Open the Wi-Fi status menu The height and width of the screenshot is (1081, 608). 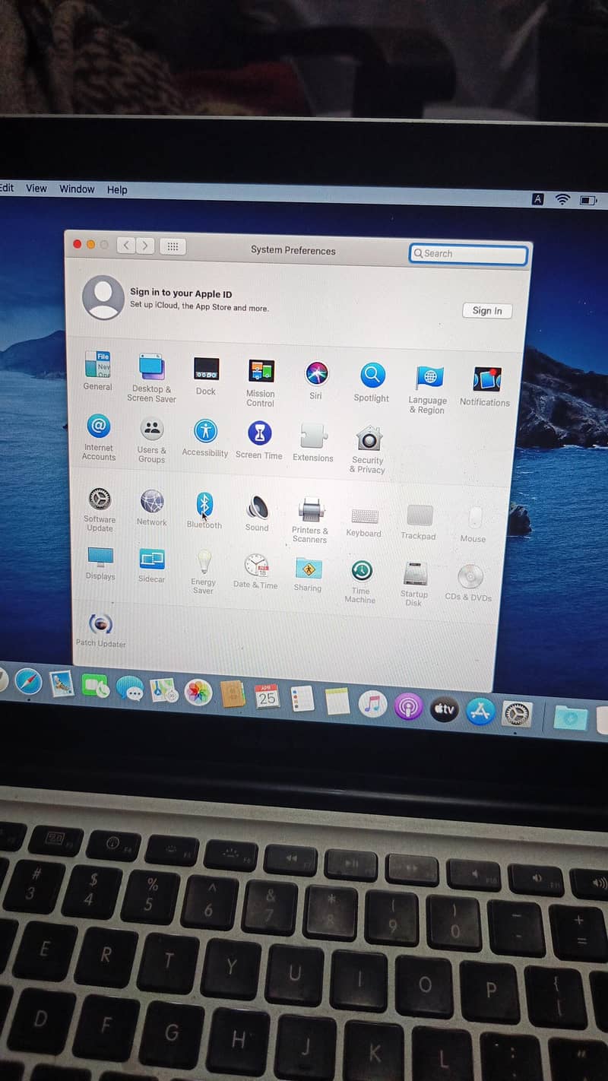[562, 199]
